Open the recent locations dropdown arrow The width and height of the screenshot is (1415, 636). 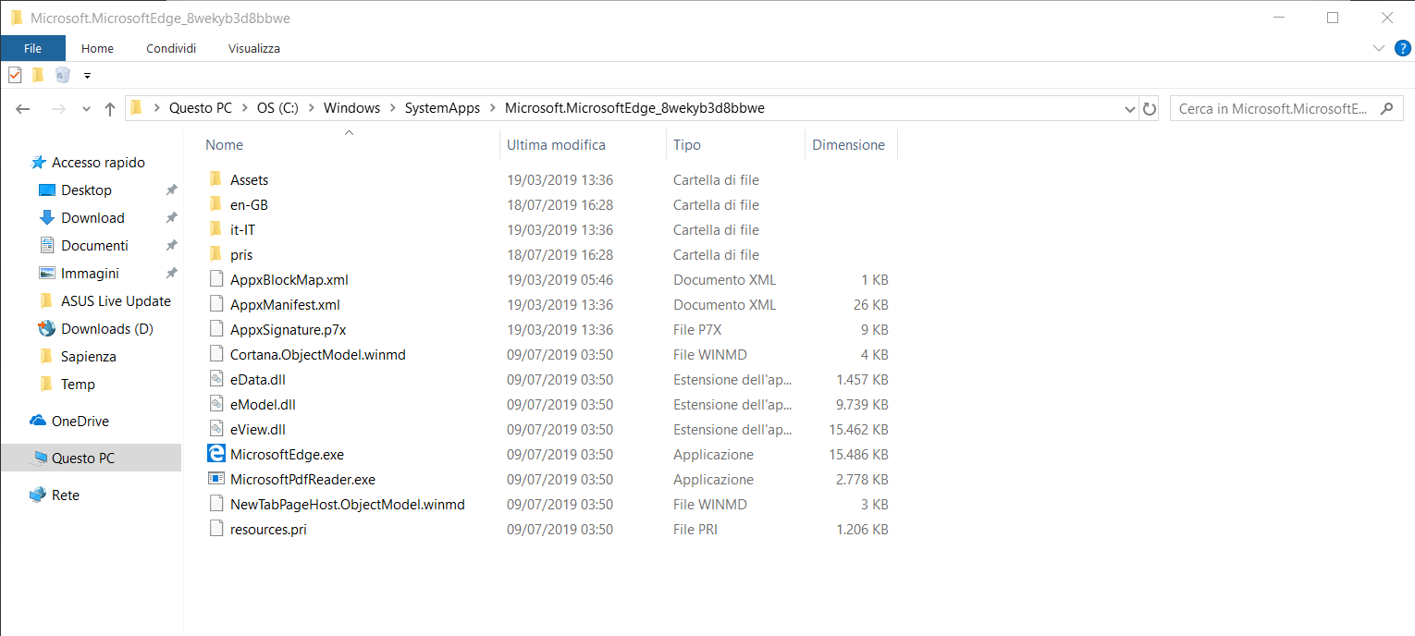86,109
